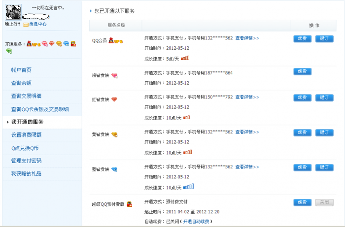Image resolution: width=345 pixels, height=227 pixels.
Task: Click red diamond icon in 开通服务 row
Action: tap(52, 44)
